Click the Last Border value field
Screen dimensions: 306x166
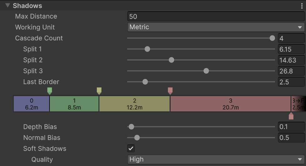[x=291, y=82]
